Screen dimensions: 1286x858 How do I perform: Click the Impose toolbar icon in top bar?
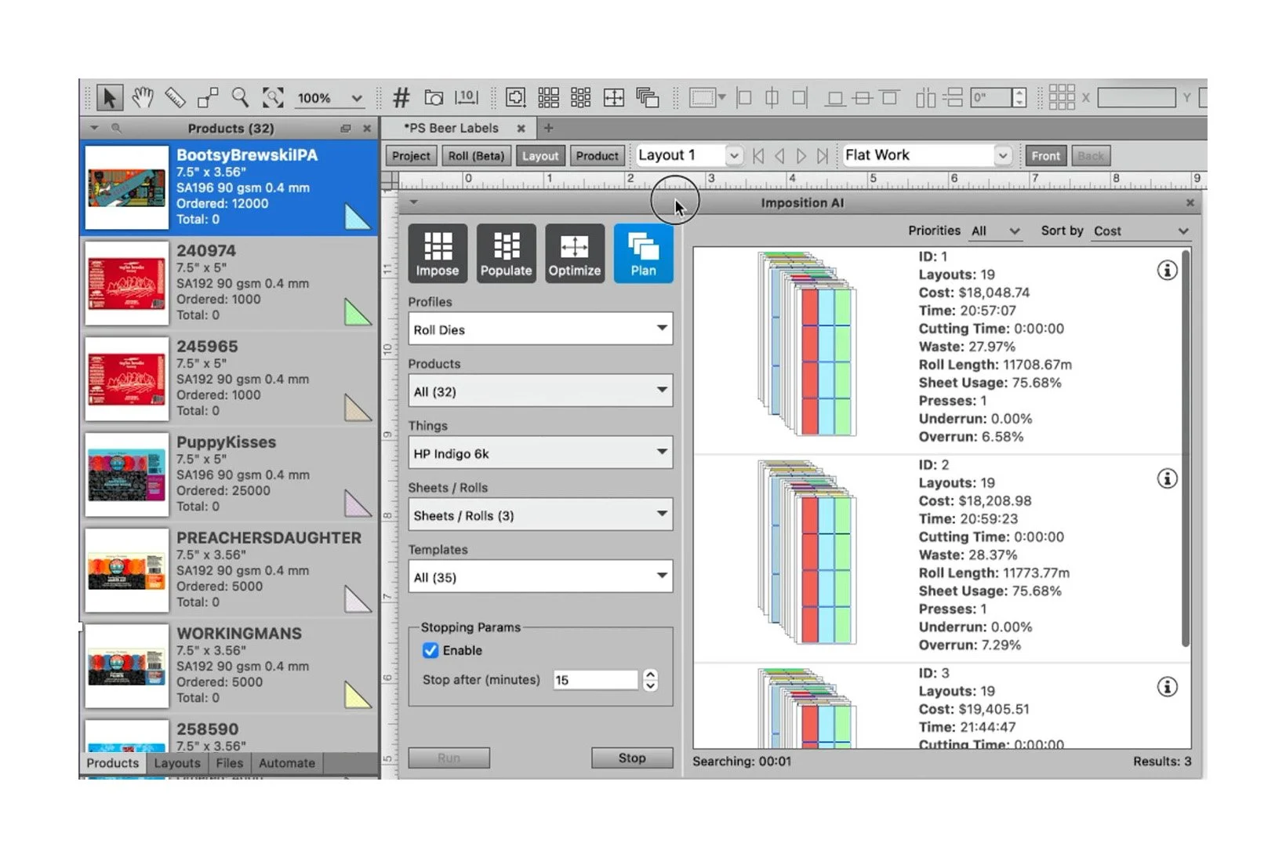515,98
